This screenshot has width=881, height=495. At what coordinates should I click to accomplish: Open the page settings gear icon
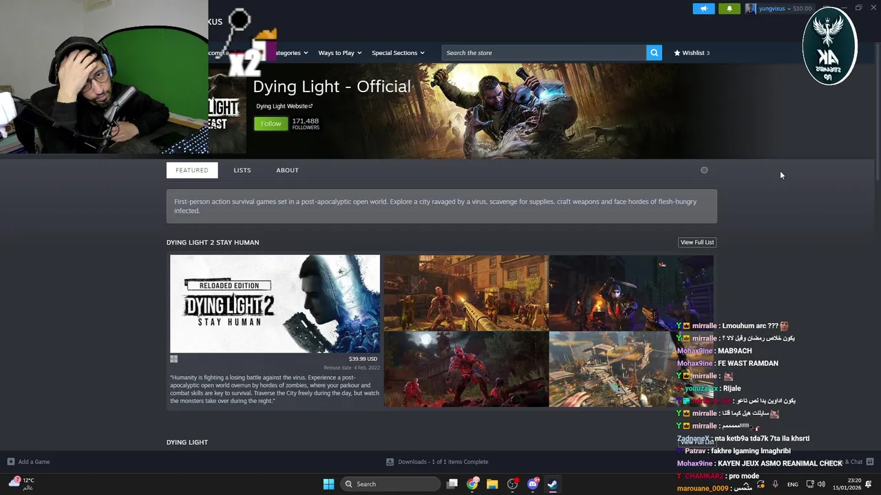coord(704,170)
